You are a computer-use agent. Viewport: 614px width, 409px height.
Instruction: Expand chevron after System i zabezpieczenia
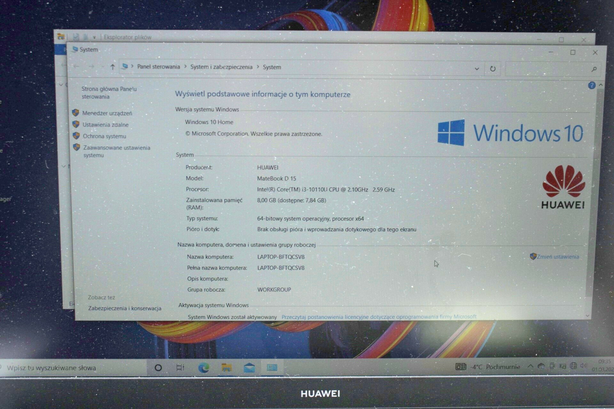point(258,67)
